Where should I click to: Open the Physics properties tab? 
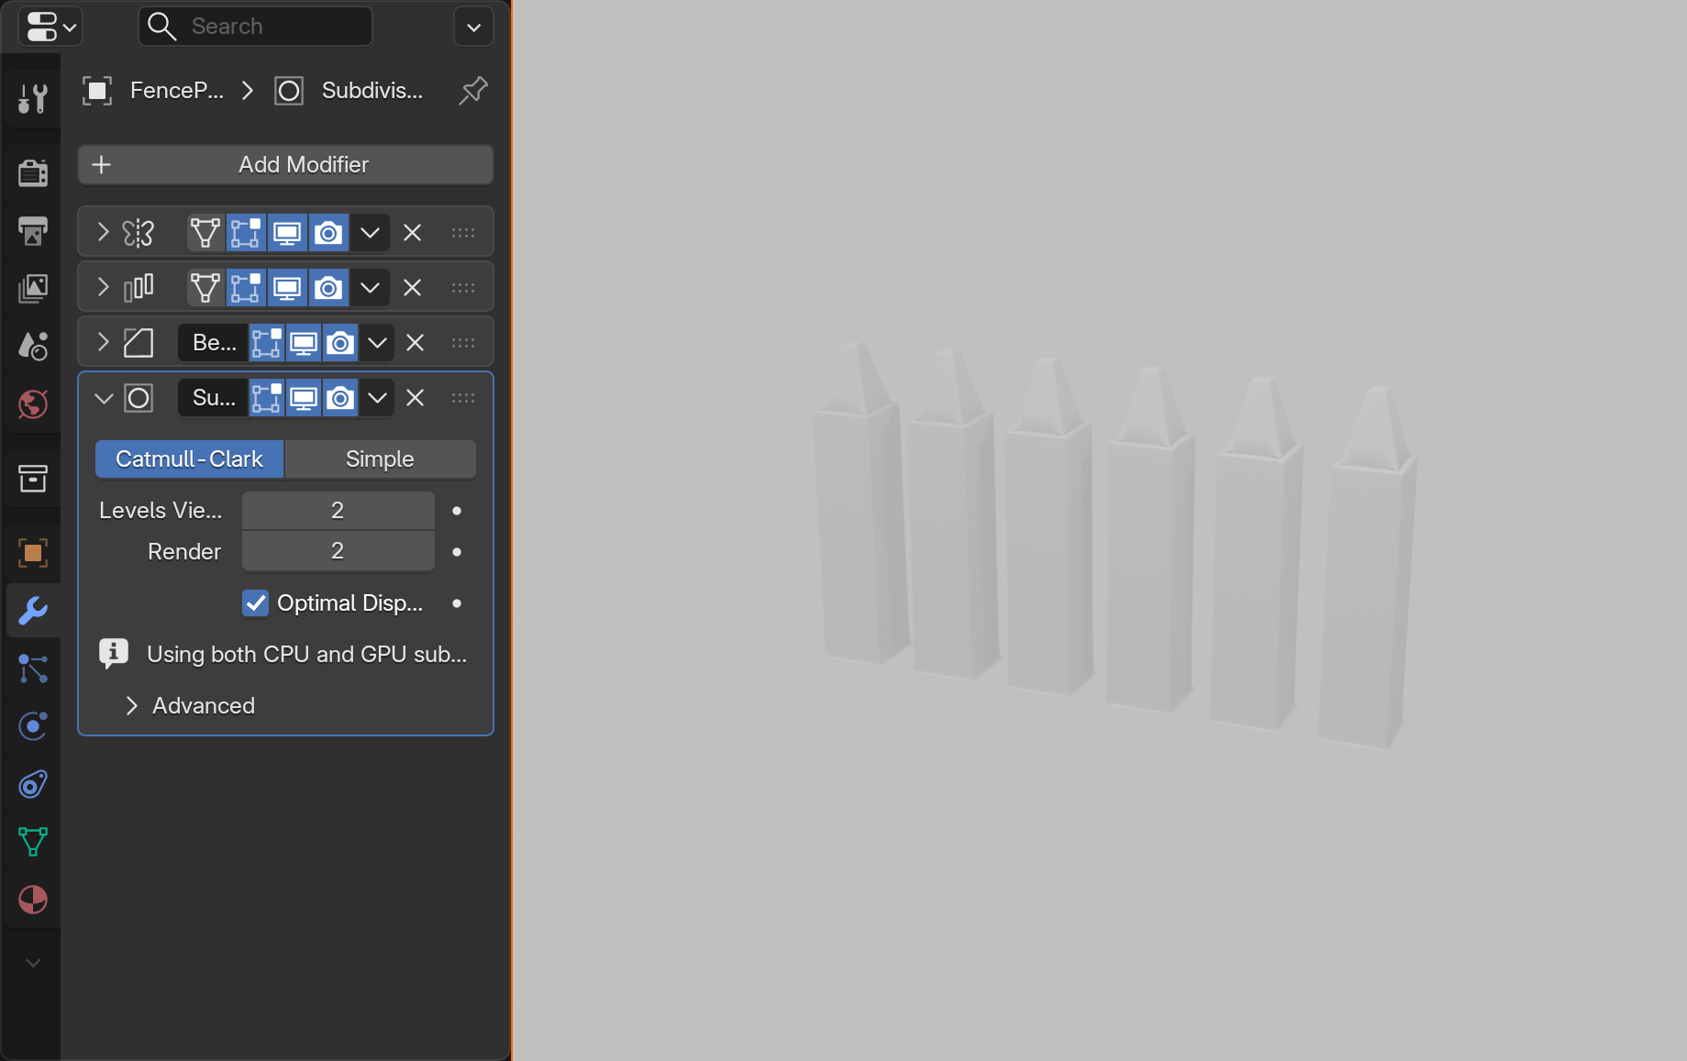pos(33,726)
